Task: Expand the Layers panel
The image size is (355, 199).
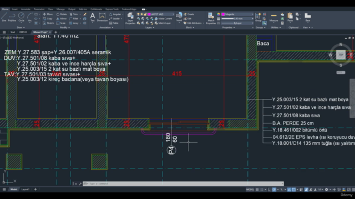Action: 150,28
